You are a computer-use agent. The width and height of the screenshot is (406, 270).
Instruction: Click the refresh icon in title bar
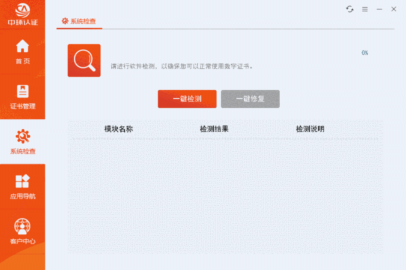click(x=350, y=9)
